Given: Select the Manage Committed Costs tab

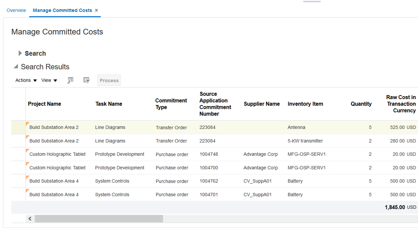Looking at the screenshot, I should [63, 10].
